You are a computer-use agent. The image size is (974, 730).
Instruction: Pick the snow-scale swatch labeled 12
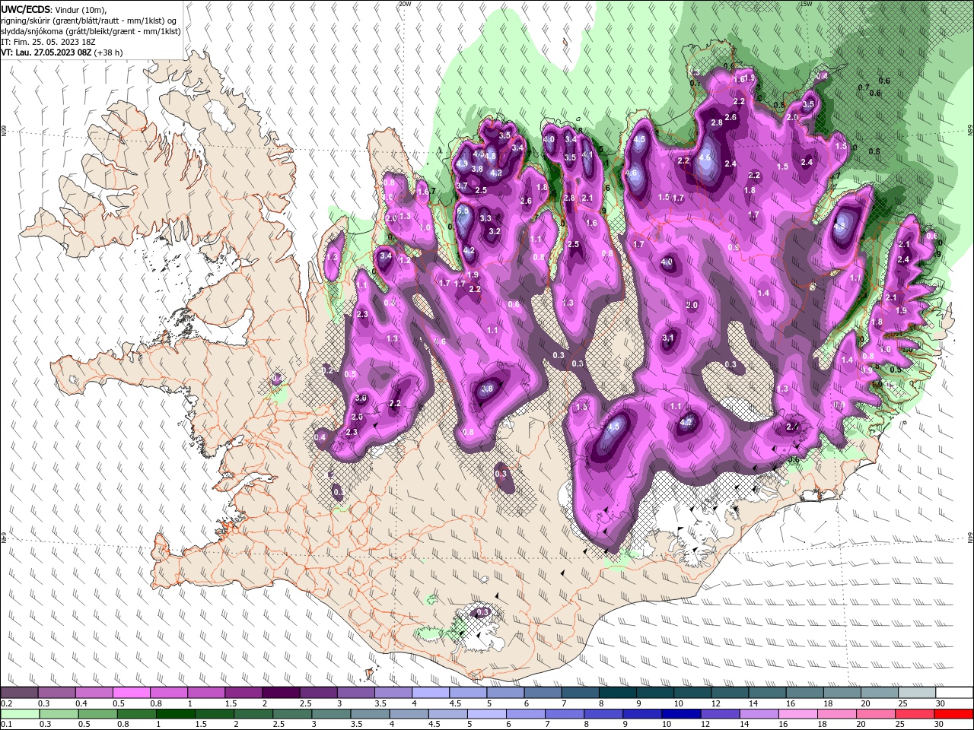pyautogui.click(x=730, y=693)
